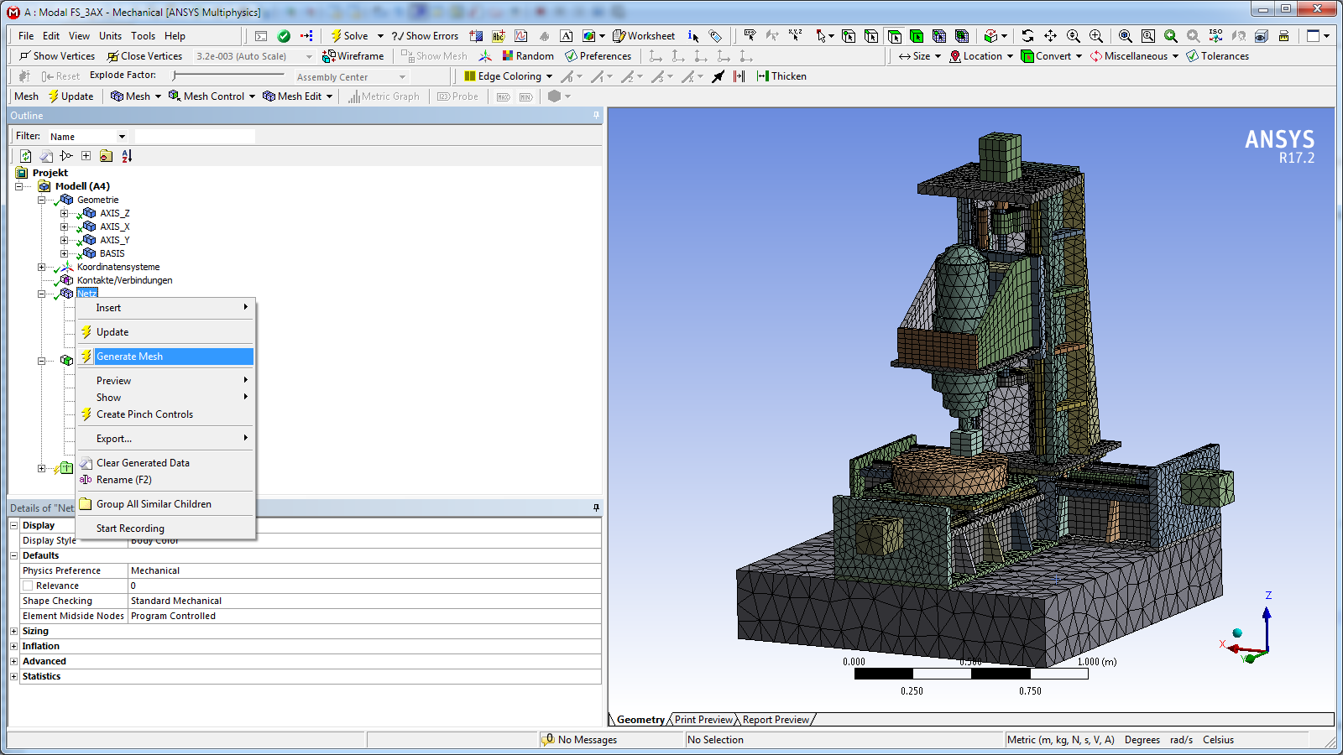This screenshot has height=755, width=1343.
Task: Click the Explode Factor slider
Action: coord(228,75)
